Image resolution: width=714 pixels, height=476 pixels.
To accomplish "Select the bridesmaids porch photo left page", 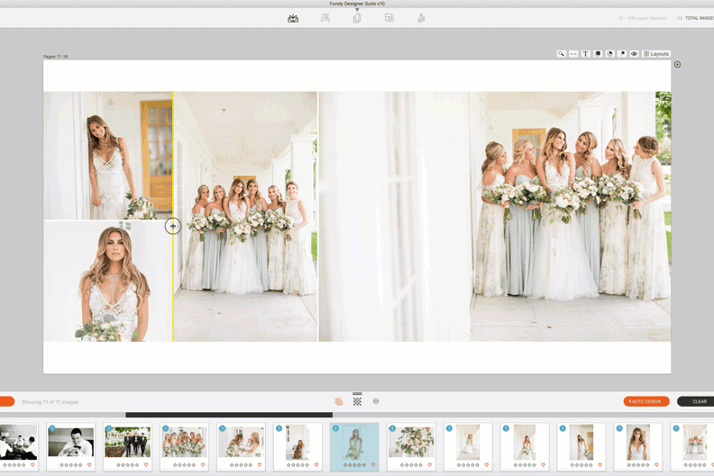I will point(245,216).
